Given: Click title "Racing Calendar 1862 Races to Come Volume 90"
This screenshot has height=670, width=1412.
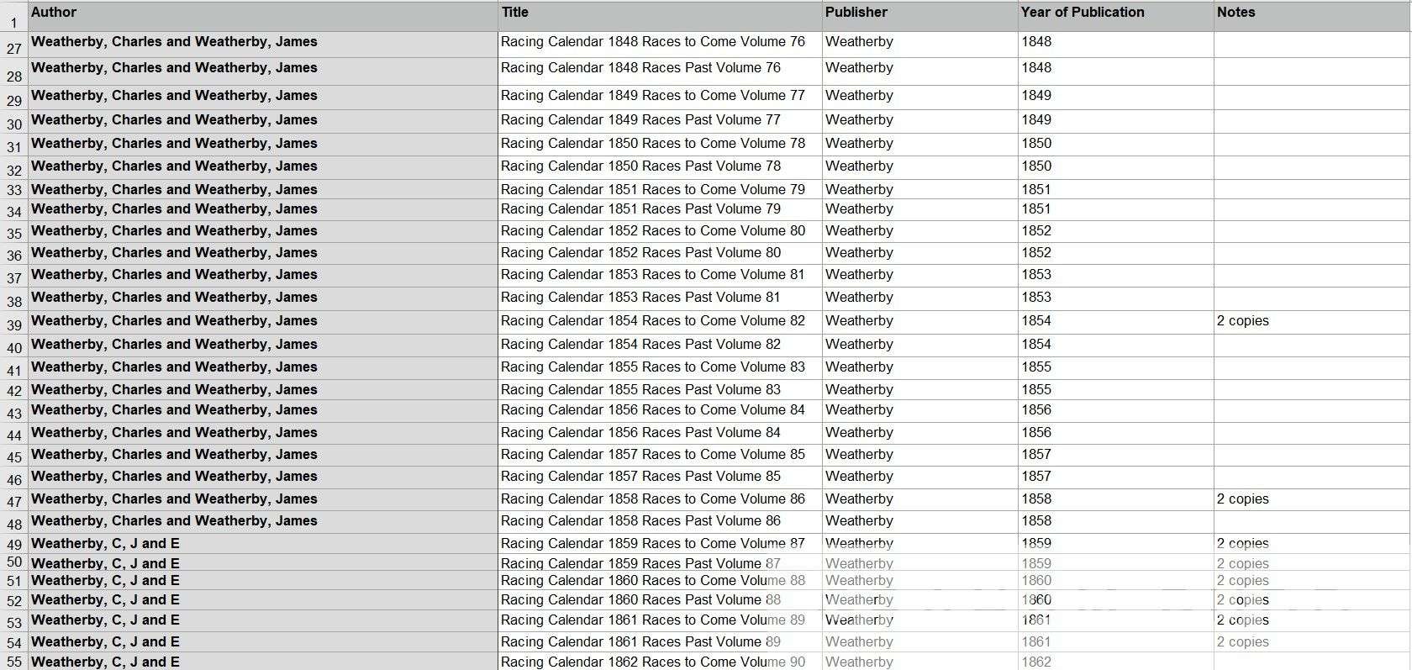Looking at the screenshot, I should [x=652, y=662].
